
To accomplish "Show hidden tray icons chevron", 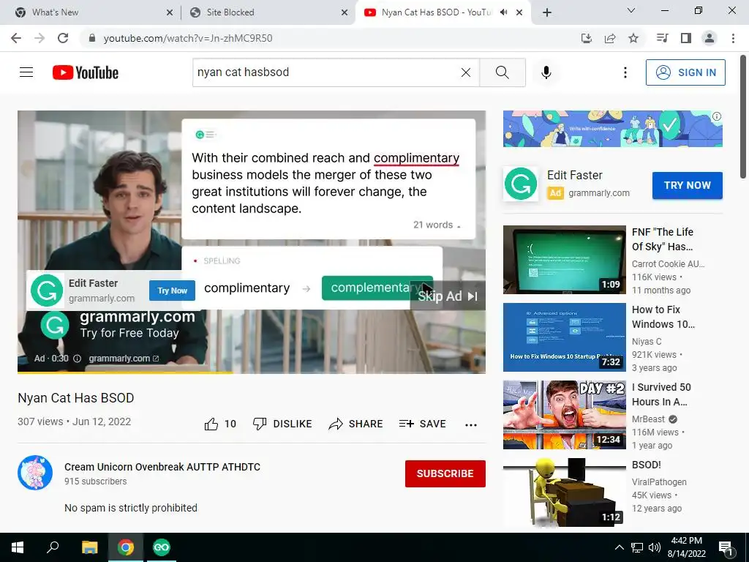I will 619,547.
